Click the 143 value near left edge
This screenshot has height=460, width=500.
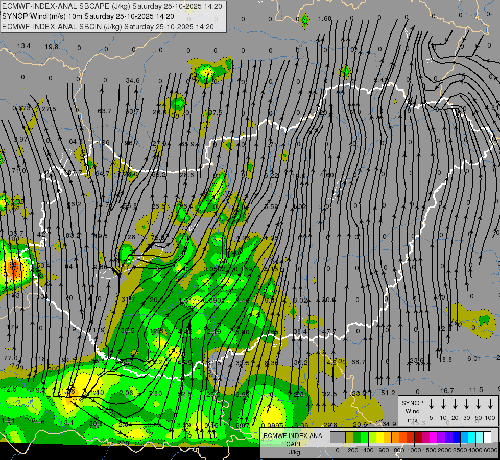click(14, 295)
